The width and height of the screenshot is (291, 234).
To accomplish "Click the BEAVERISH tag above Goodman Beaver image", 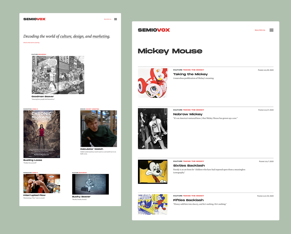I will [x=42, y=54].
